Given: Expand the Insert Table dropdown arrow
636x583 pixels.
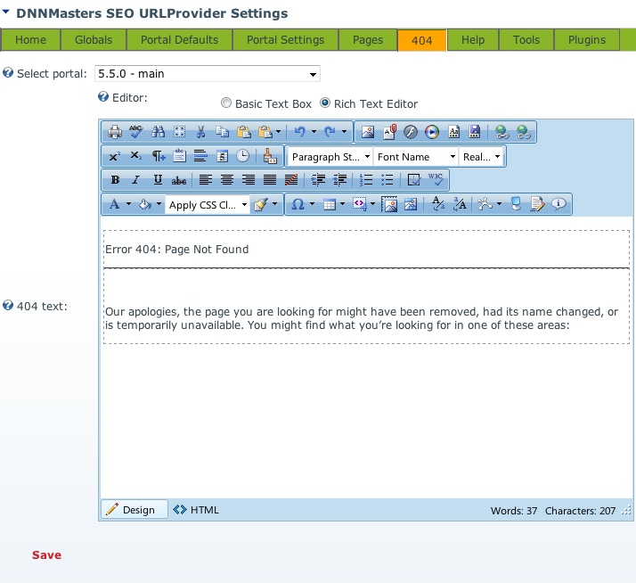Looking at the screenshot, I should click(x=342, y=204).
